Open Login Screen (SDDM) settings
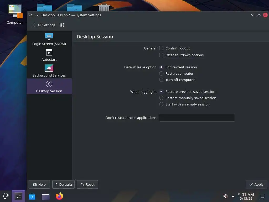 (49, 39)
